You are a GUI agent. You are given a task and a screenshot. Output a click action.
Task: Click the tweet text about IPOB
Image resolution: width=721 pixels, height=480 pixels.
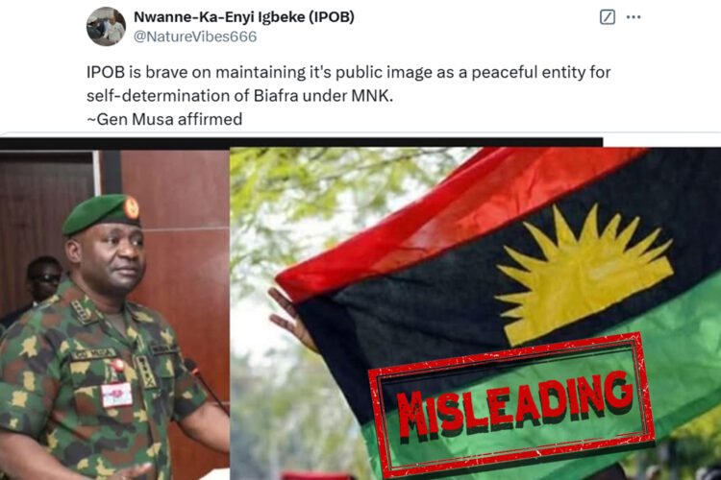pos(348,84)
